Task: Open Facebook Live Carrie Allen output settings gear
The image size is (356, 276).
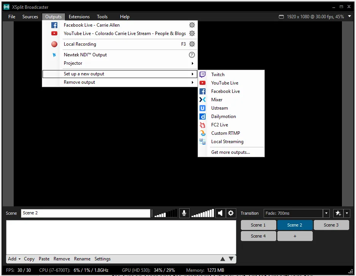Action: pyautogui.click(x=192, y=25)
